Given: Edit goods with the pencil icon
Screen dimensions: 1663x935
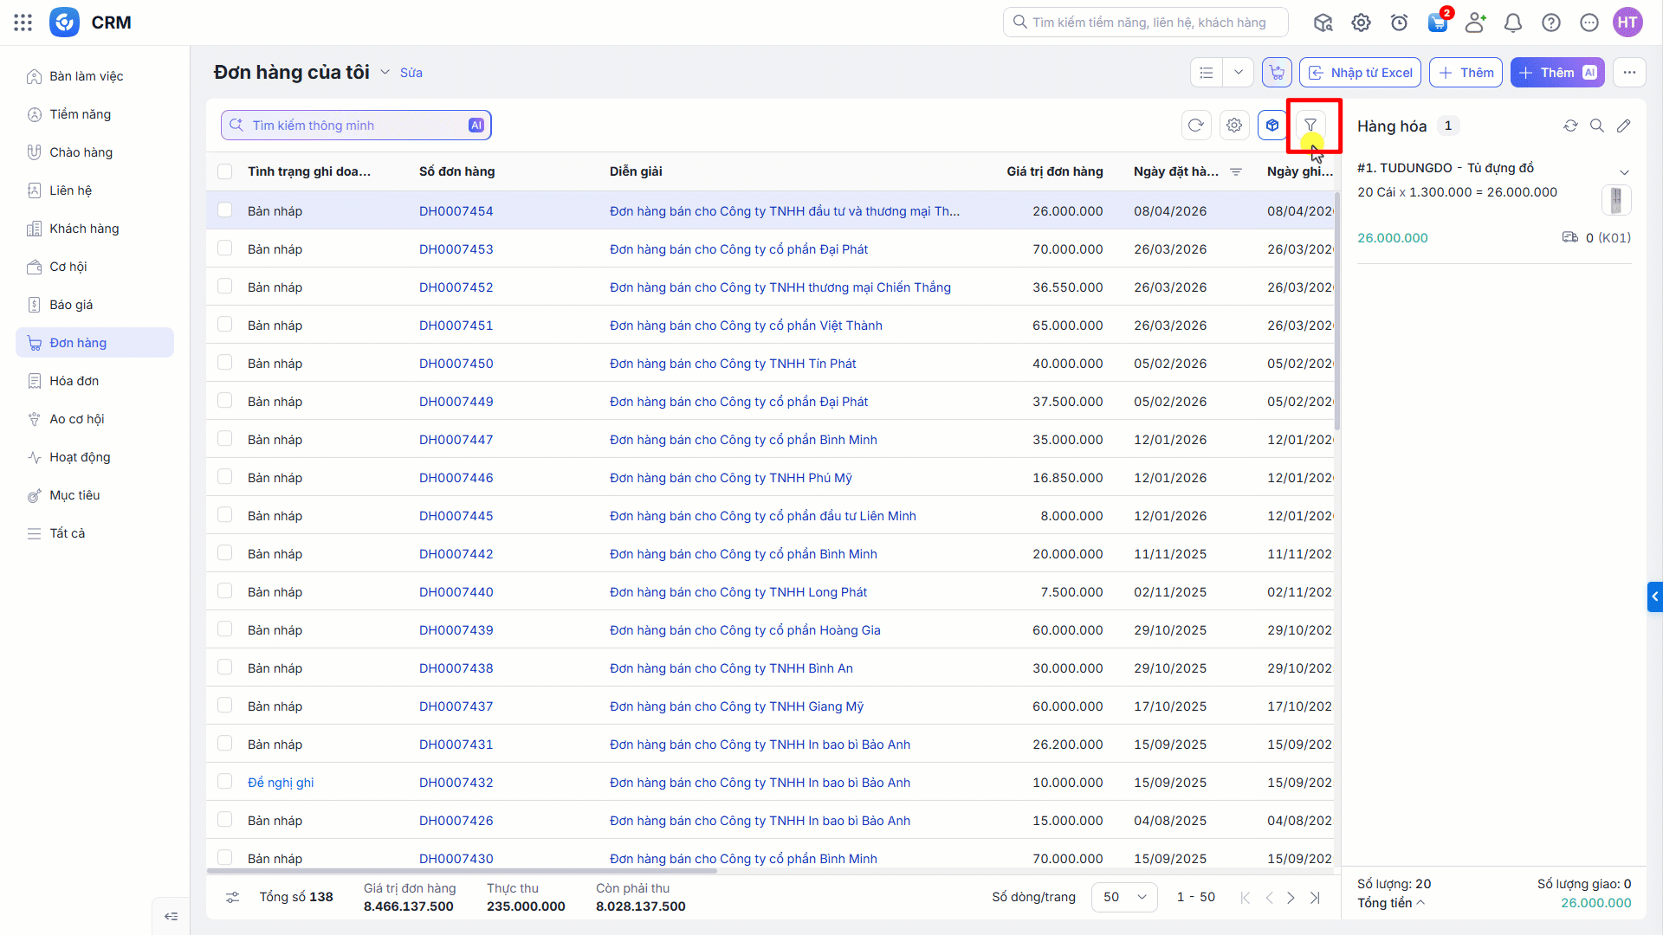Looking at the screenshot, I should point(1624,126).
